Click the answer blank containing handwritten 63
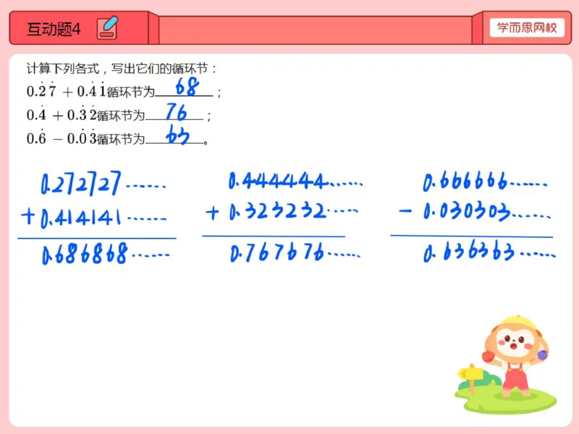This screenshot has width=579, height=434. (x=174, y=135)
